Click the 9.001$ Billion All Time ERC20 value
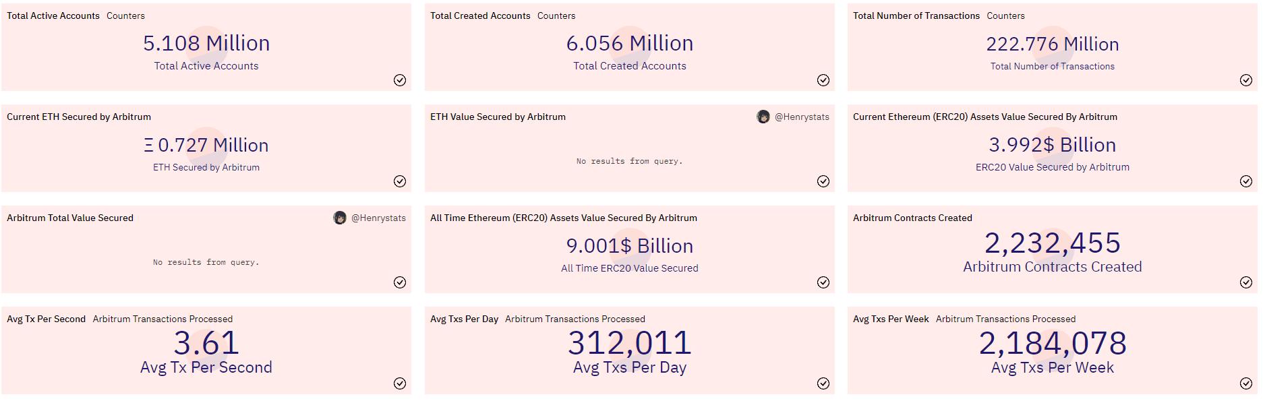 coord(630,247)
